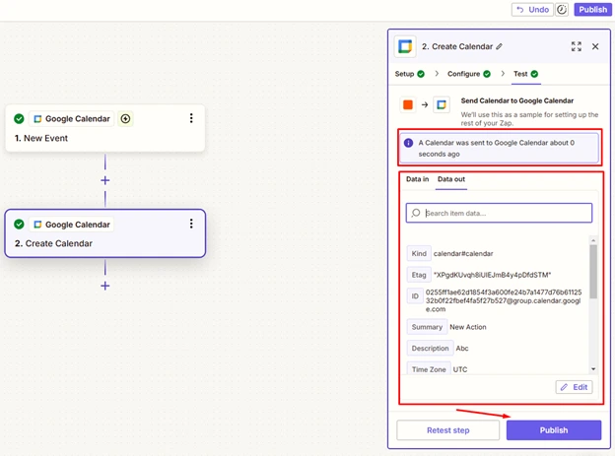
Task: Click the Google Calendar destination icon in test section
Action: 442,104
